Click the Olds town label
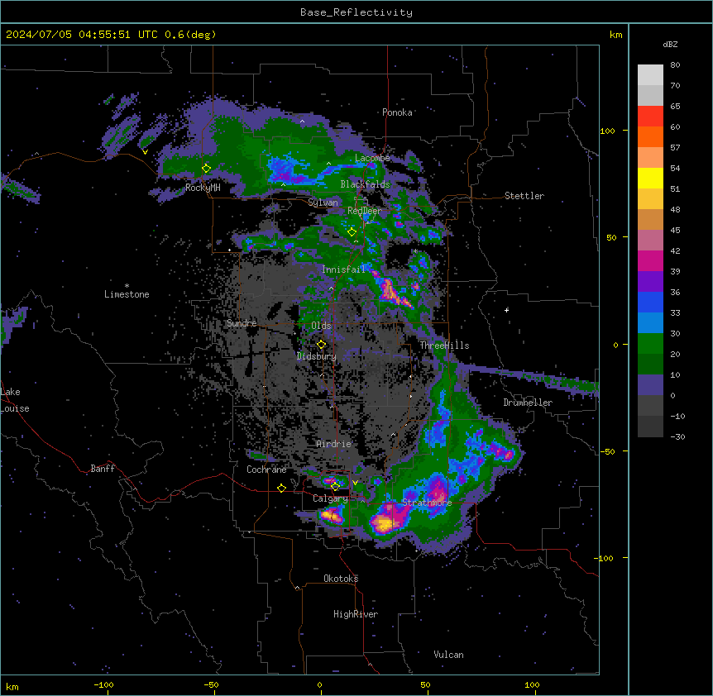This screenshot has width=713, height=696. 321,326
